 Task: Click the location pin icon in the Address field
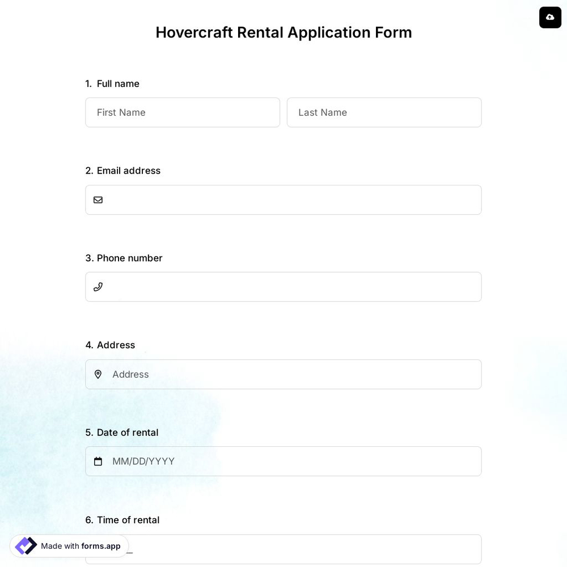point(98,374)
